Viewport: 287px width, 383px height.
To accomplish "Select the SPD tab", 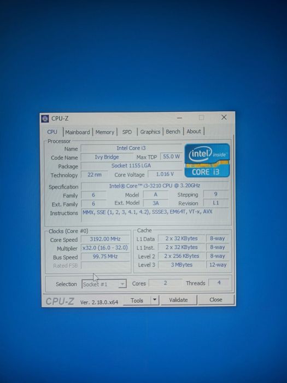I will 127,132.
